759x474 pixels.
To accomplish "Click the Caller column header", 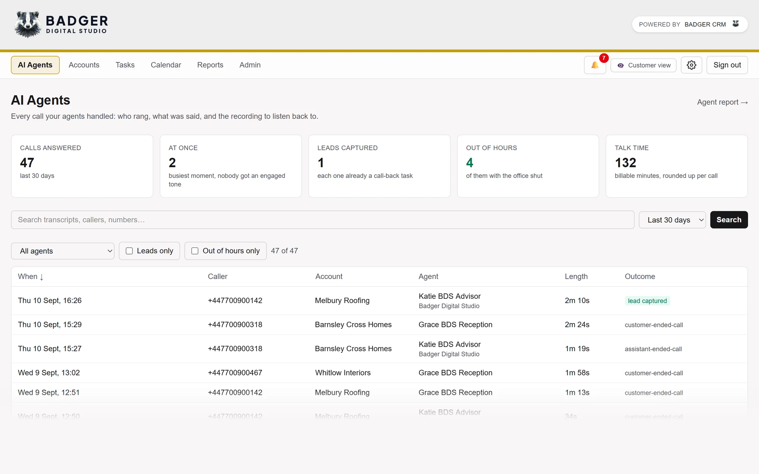I will 217,276.
